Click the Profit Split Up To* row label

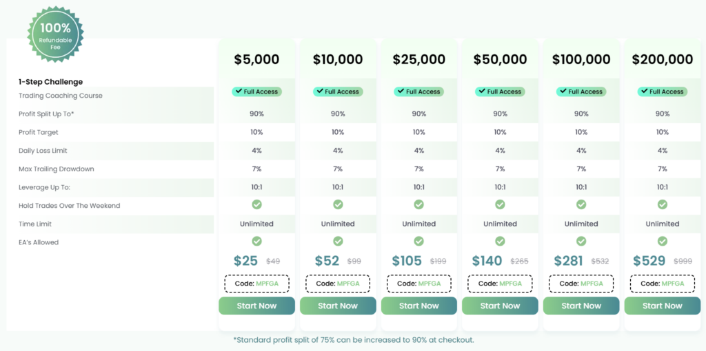pyautogui.click(x=46, y=114)
